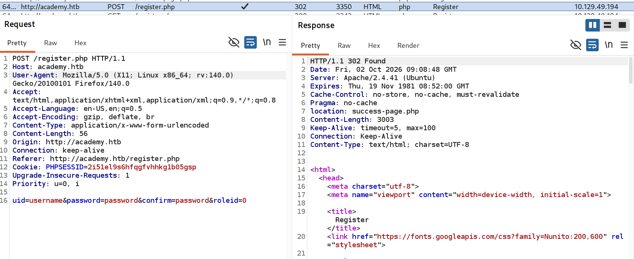Image resolution: width=634 pixels, height=259 pixels.
Task: Switch to the Request Raw tab
Action: 51,43
